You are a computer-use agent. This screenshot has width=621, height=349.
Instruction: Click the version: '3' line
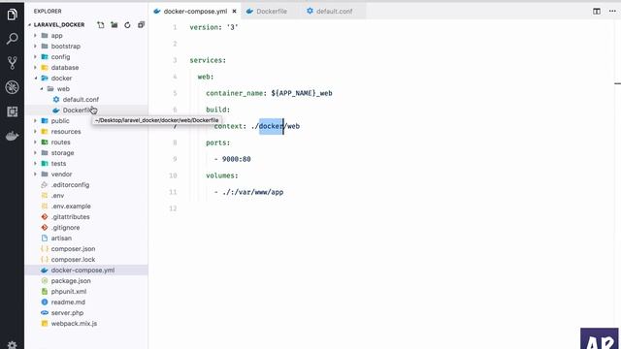point(213,27)
